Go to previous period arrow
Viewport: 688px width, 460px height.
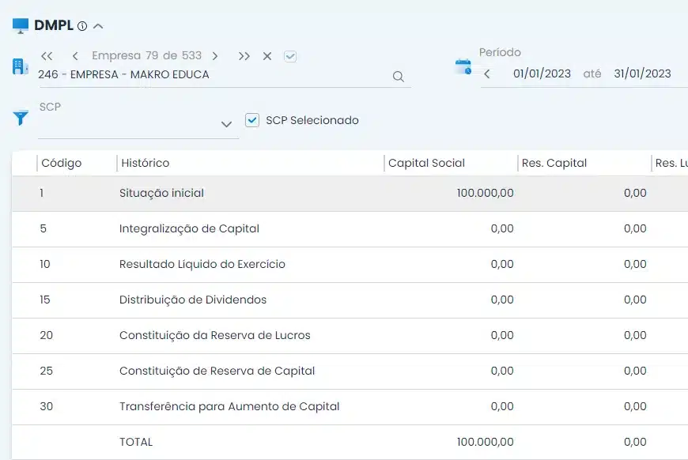pyautogui.click(x=486, y=74)
